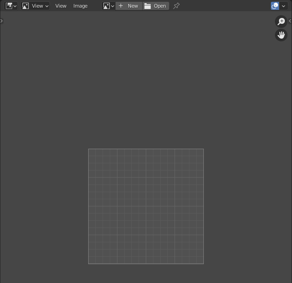The width and height of the screenshot is (292, 283).
Task: Expand the left toolbar region arrow
Action: 1,21
